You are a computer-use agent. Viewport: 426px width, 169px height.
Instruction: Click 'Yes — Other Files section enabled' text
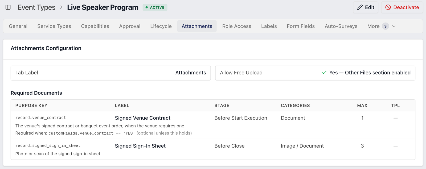pos(370,73)
